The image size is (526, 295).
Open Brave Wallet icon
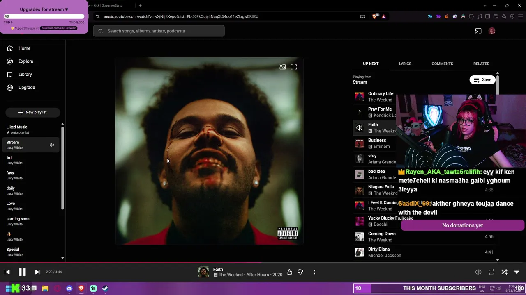[496, 16]
